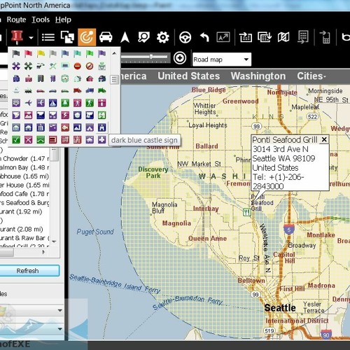350x350 pixels.
Task: Toggle the highlighted orange find nearby icon
Action: tap(87, 37)
